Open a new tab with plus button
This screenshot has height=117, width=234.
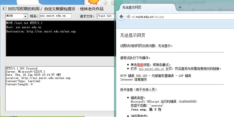point(180,7)
